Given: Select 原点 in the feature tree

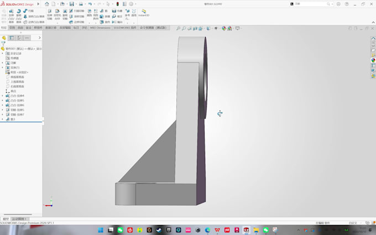Looking at the screenshot, I should 11,91.
